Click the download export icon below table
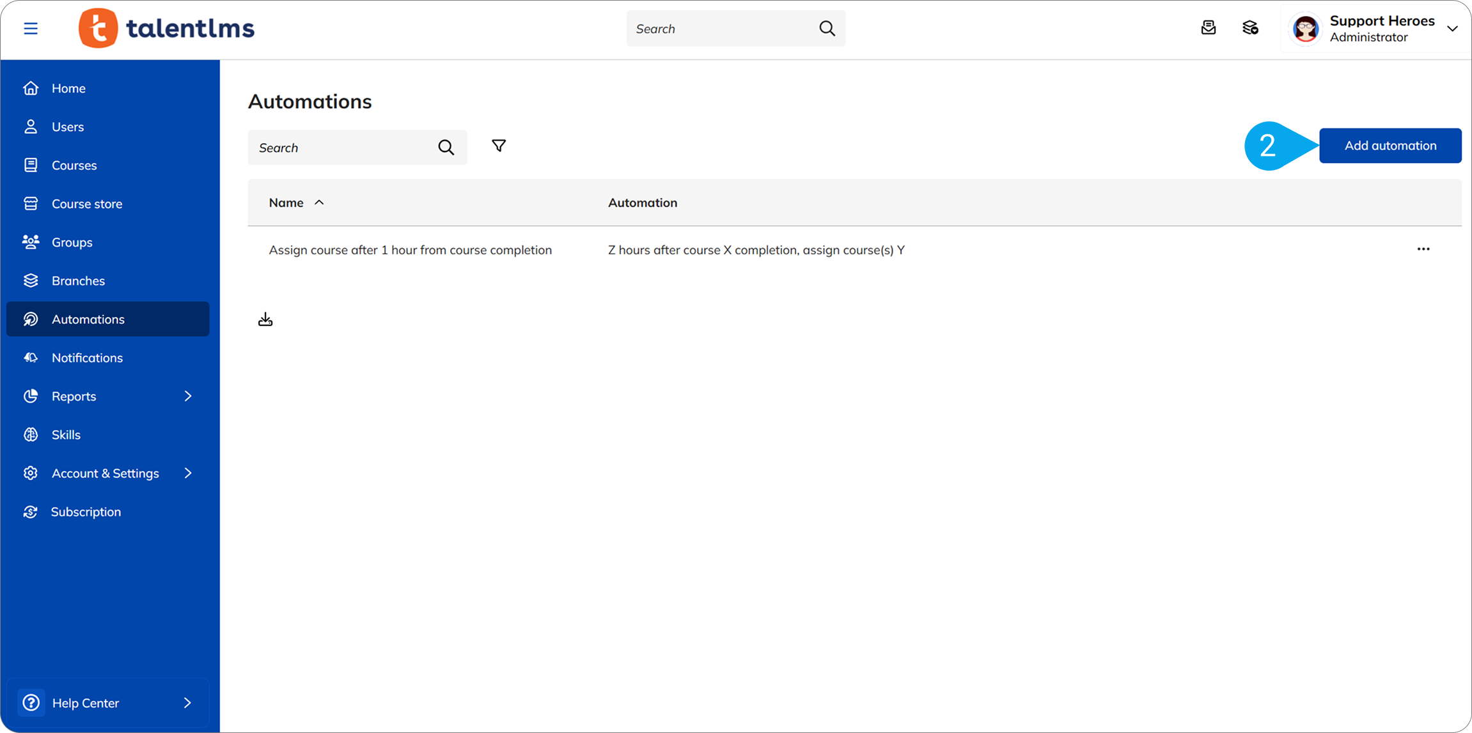This screenshot has width=1472, height=733. pos(265,320)
